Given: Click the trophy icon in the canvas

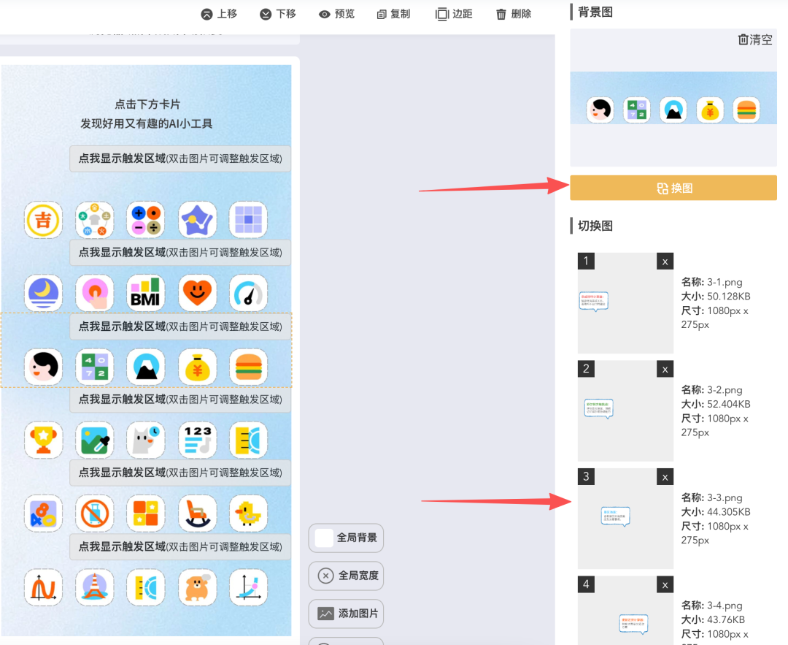Looking at the screenshot, I should [x=43, y=440].
